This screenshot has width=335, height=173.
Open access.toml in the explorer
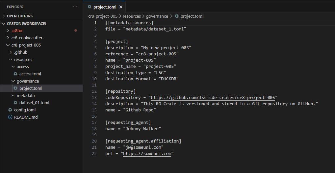[x=30, y=74]
